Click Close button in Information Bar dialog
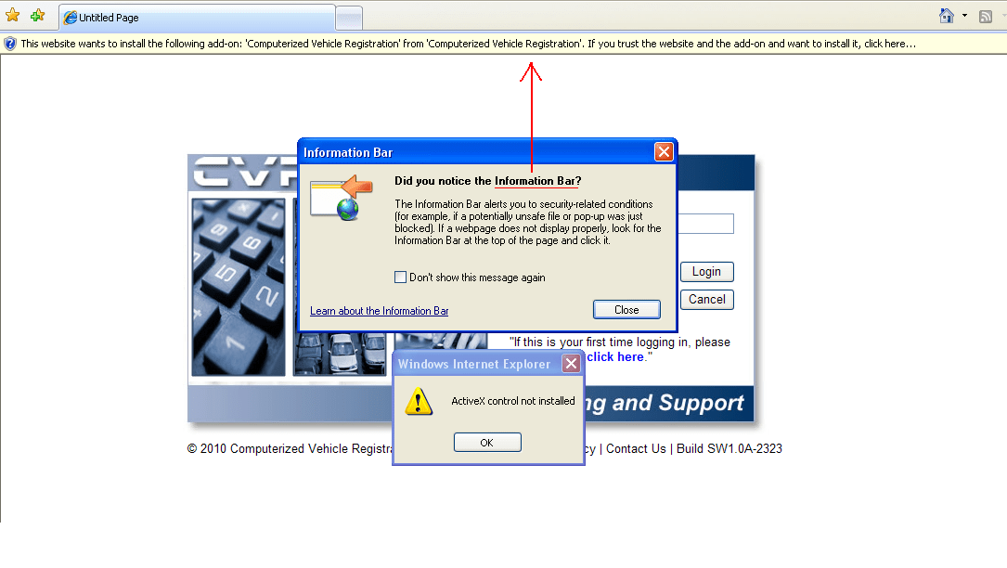1007x568 pixels. click(x=626, y=310)
